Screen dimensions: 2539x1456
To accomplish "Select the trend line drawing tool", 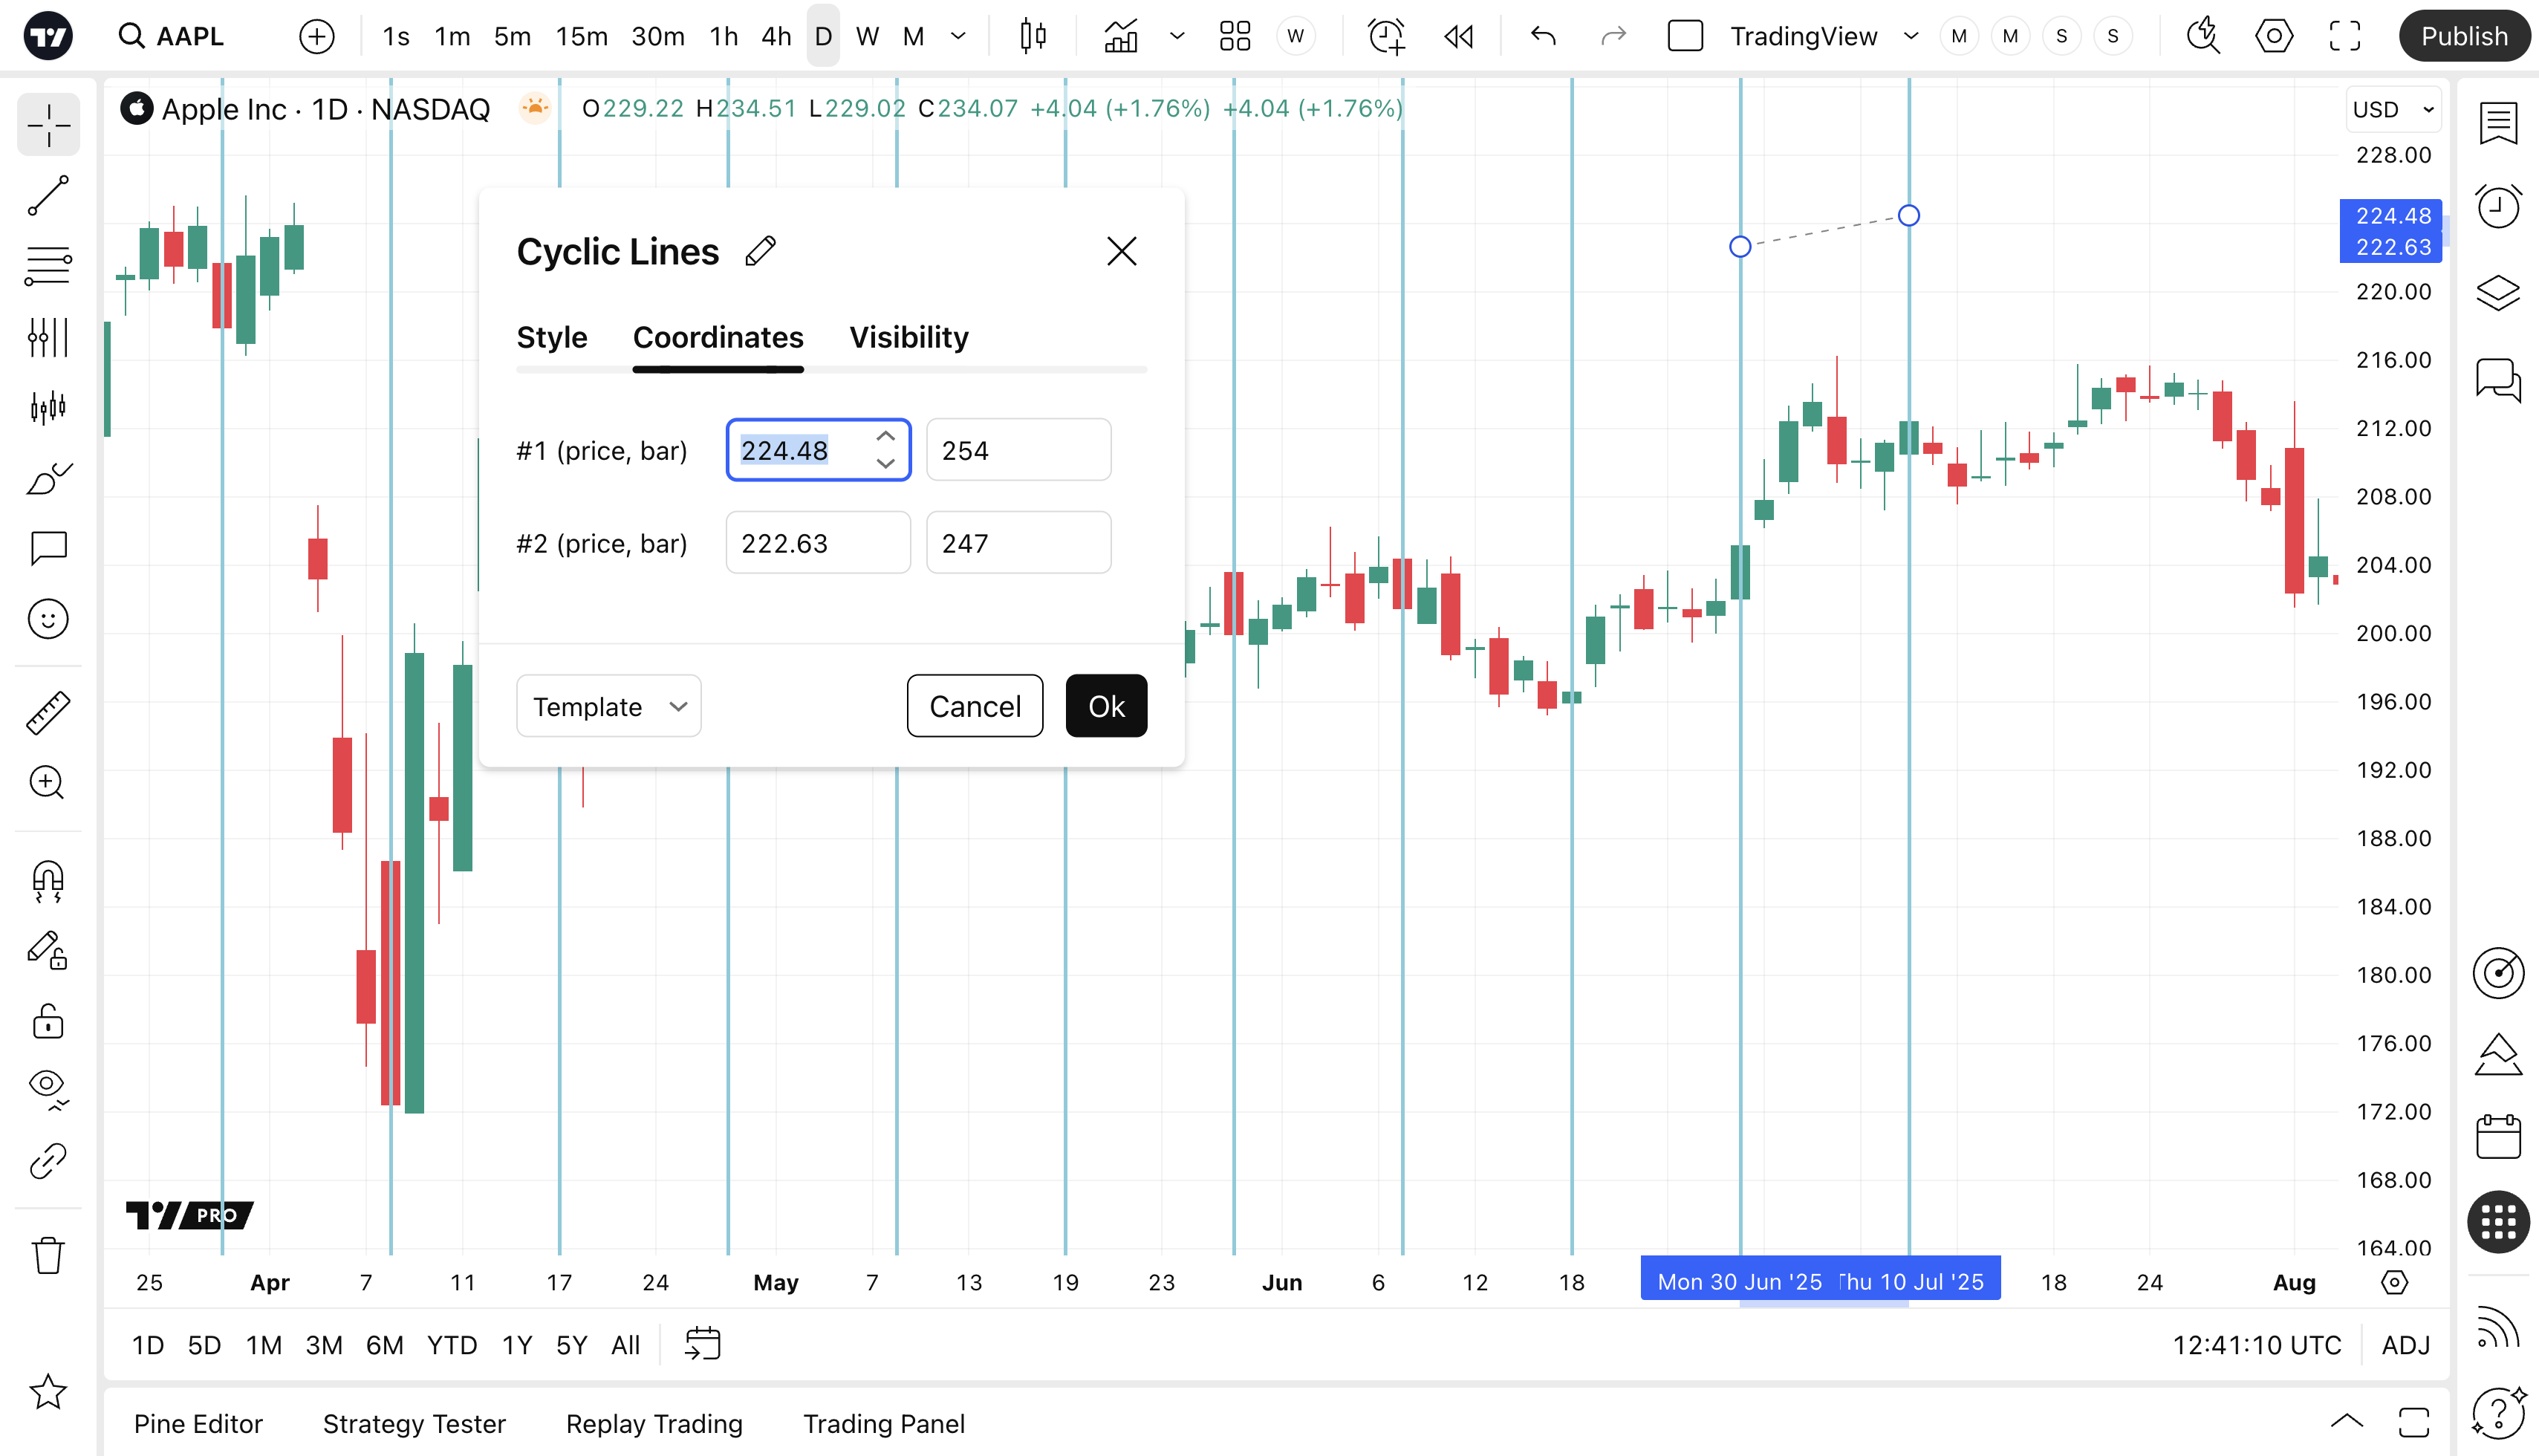I will 48,196.
